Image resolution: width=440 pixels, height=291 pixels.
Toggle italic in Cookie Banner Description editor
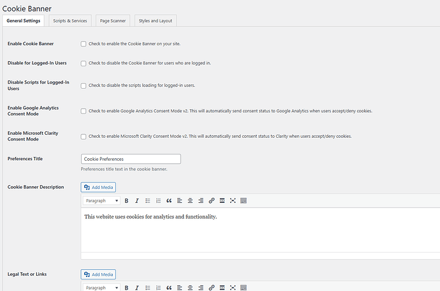136,200
